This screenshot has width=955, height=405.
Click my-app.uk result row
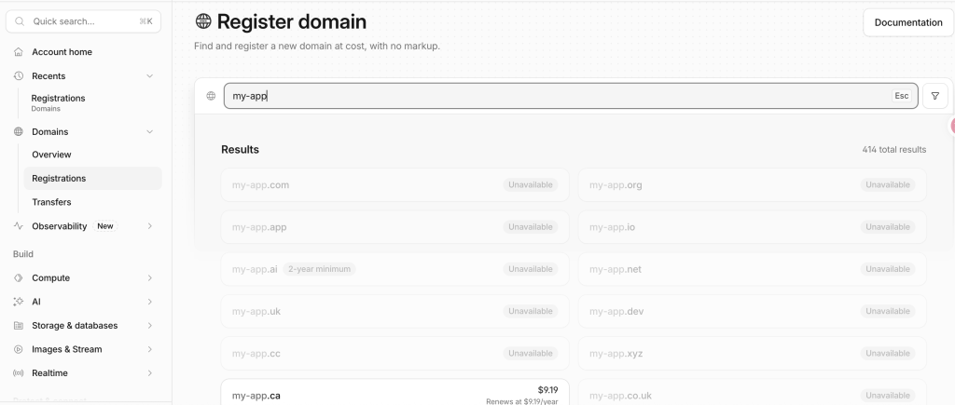tap(394, 311)
